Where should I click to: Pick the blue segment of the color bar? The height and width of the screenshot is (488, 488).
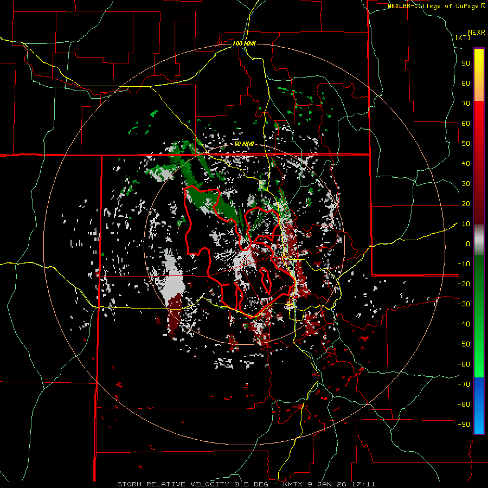point(479,406)
